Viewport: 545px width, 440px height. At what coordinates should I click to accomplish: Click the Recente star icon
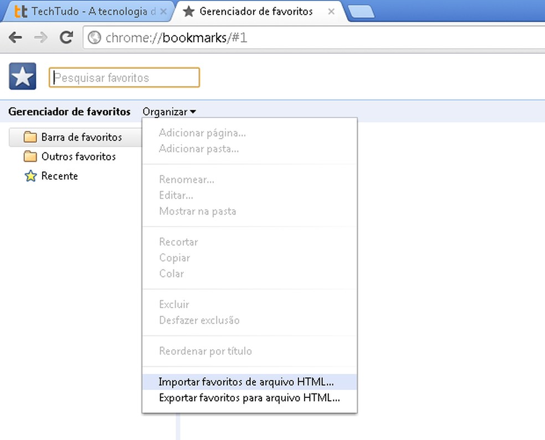click(30, 176)
